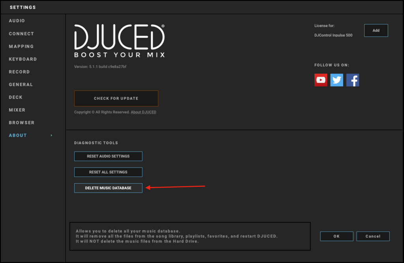Click the Twitter bird icon

pos(337,80)
